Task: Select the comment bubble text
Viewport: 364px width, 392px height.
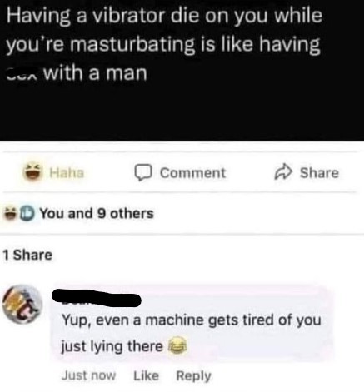Action: [191, 333]
